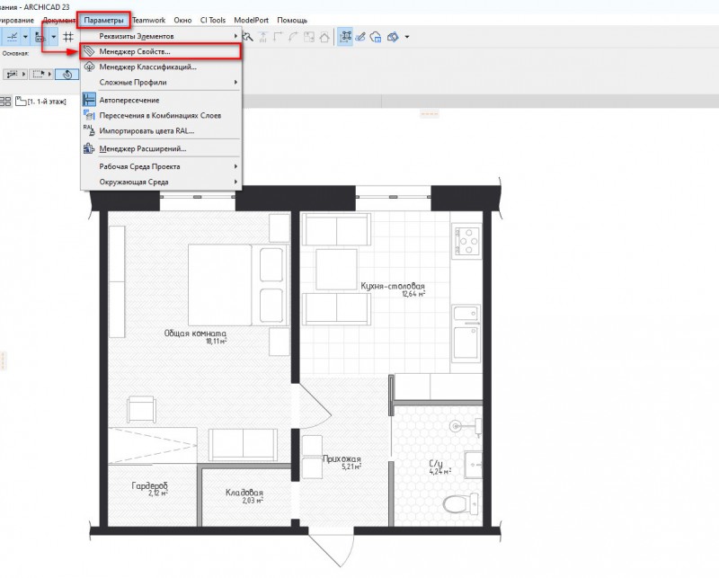
Task: Open the ModelPort menu
Action: 252,20
